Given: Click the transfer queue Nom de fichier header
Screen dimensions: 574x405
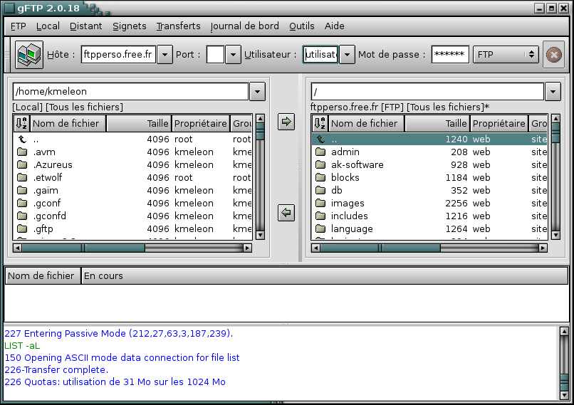Looking at the screenshot, I should coord(43,275).
